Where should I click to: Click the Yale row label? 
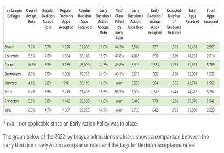coord(8,110)
